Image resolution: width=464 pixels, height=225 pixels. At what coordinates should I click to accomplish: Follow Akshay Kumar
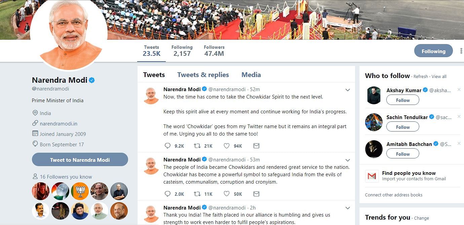tap(403, 100)
